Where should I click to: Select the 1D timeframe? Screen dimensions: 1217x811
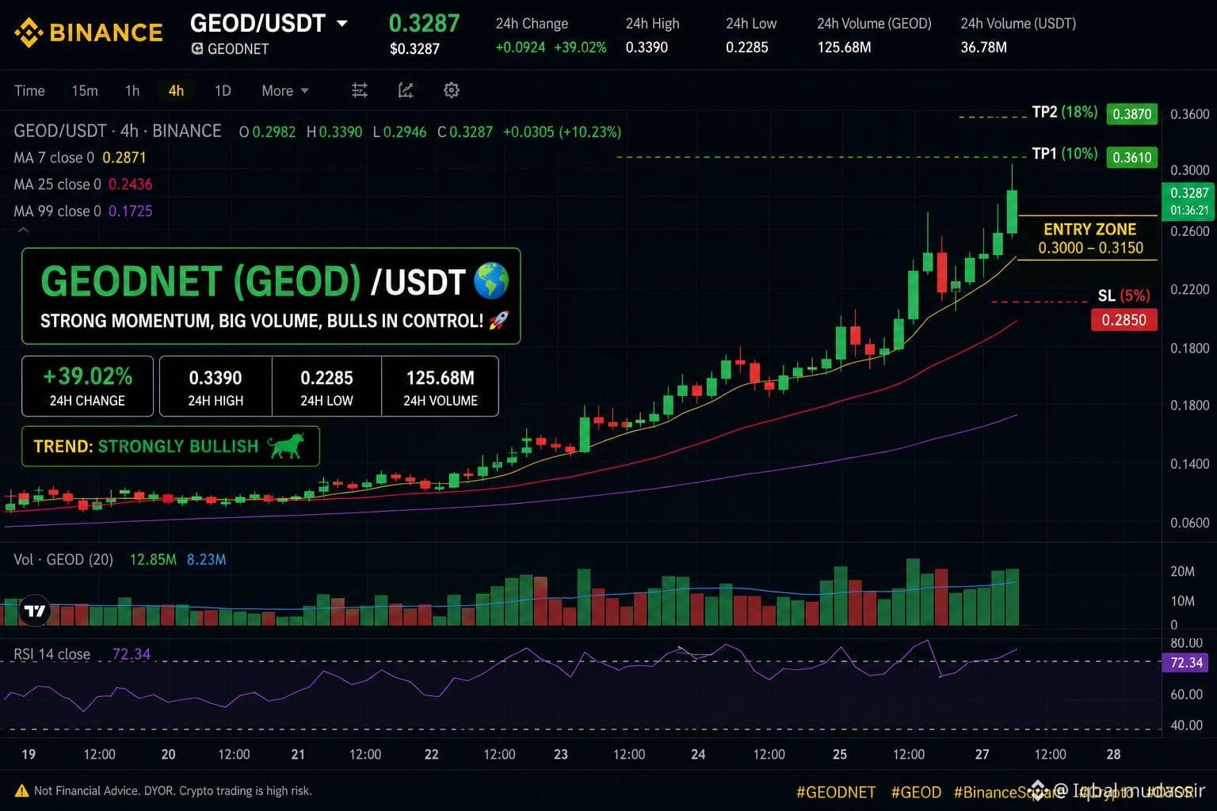click(223, 91)
